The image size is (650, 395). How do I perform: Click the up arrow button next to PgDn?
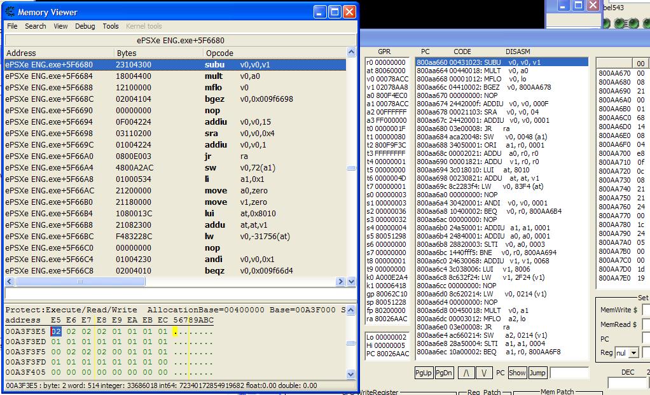tap(466, 373)
